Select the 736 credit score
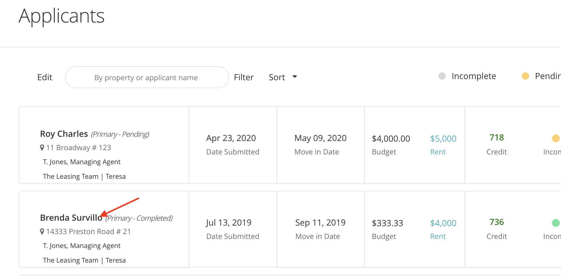The width and height of the screenshot is (561, 276). (497, 222)
